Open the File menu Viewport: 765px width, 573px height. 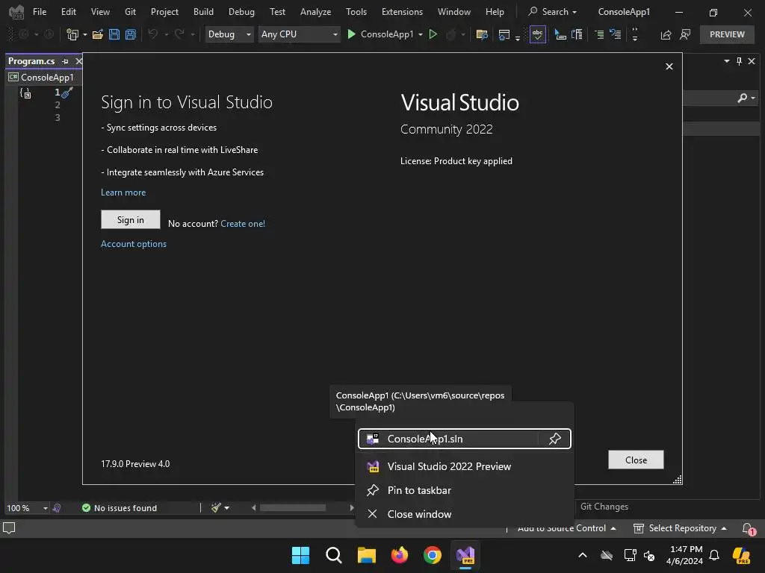tap(40, 12)
